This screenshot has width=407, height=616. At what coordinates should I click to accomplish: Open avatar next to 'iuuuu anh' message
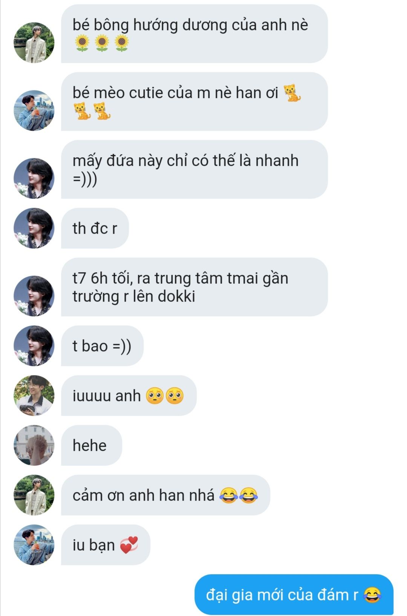tap(34, 395)
